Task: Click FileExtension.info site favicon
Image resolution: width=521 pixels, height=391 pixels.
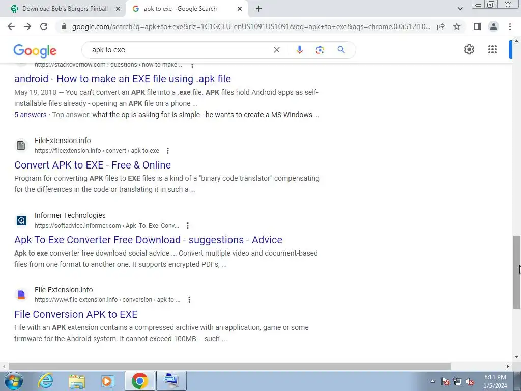Action: pyautogui.click(x=21, y=146)
